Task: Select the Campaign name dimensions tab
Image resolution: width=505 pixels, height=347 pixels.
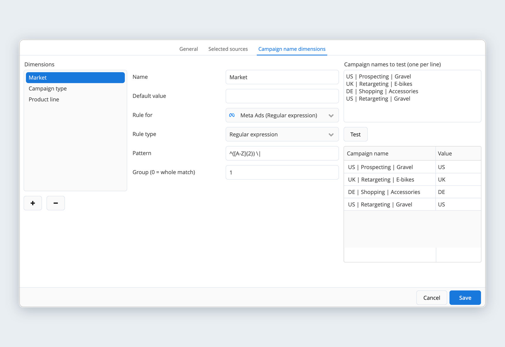Action: tap(292, 49)
